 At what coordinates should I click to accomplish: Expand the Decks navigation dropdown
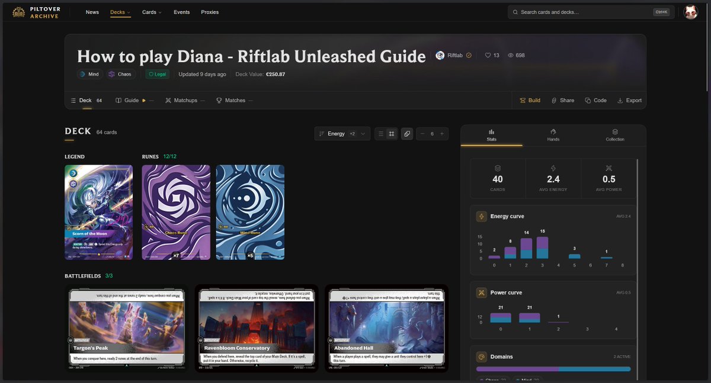click(120, 12)
